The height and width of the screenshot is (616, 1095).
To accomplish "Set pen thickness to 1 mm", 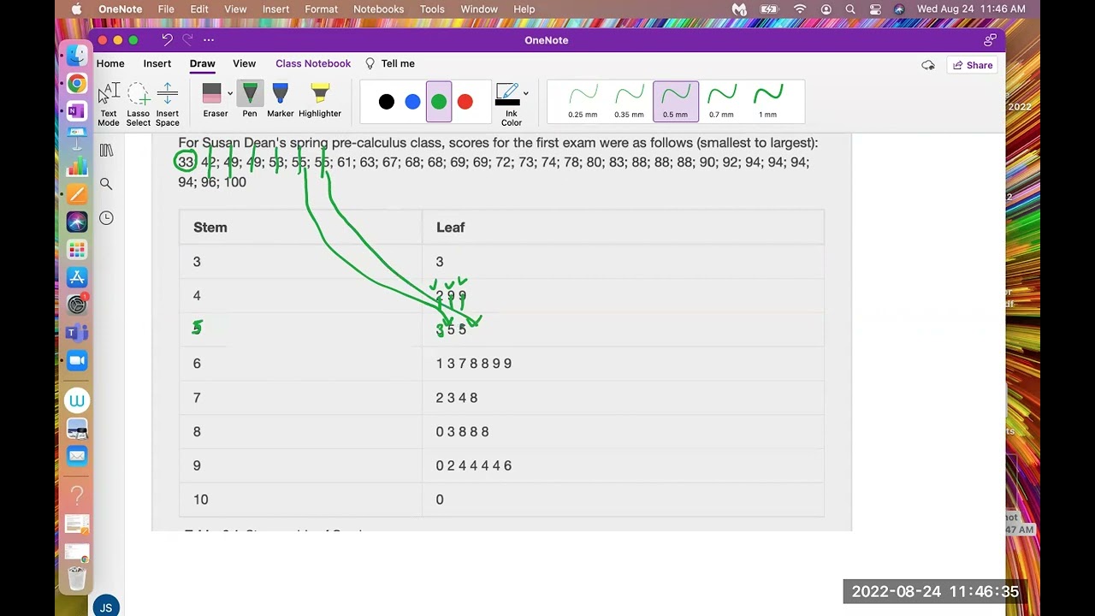I will click(768, 102).
